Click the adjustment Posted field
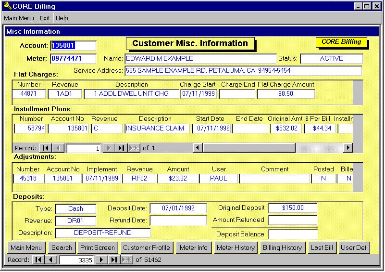Image resolution: width=385 pixels, height=272 pixels. (323, 179)
